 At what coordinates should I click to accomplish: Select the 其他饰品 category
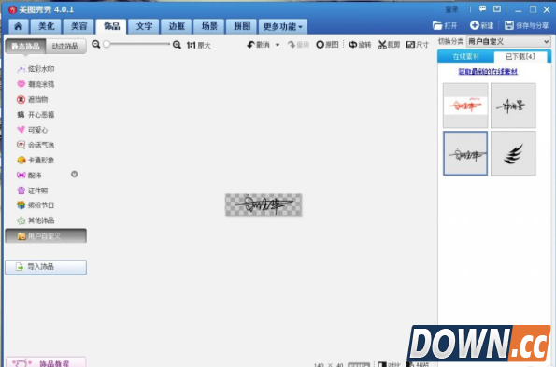36,220
